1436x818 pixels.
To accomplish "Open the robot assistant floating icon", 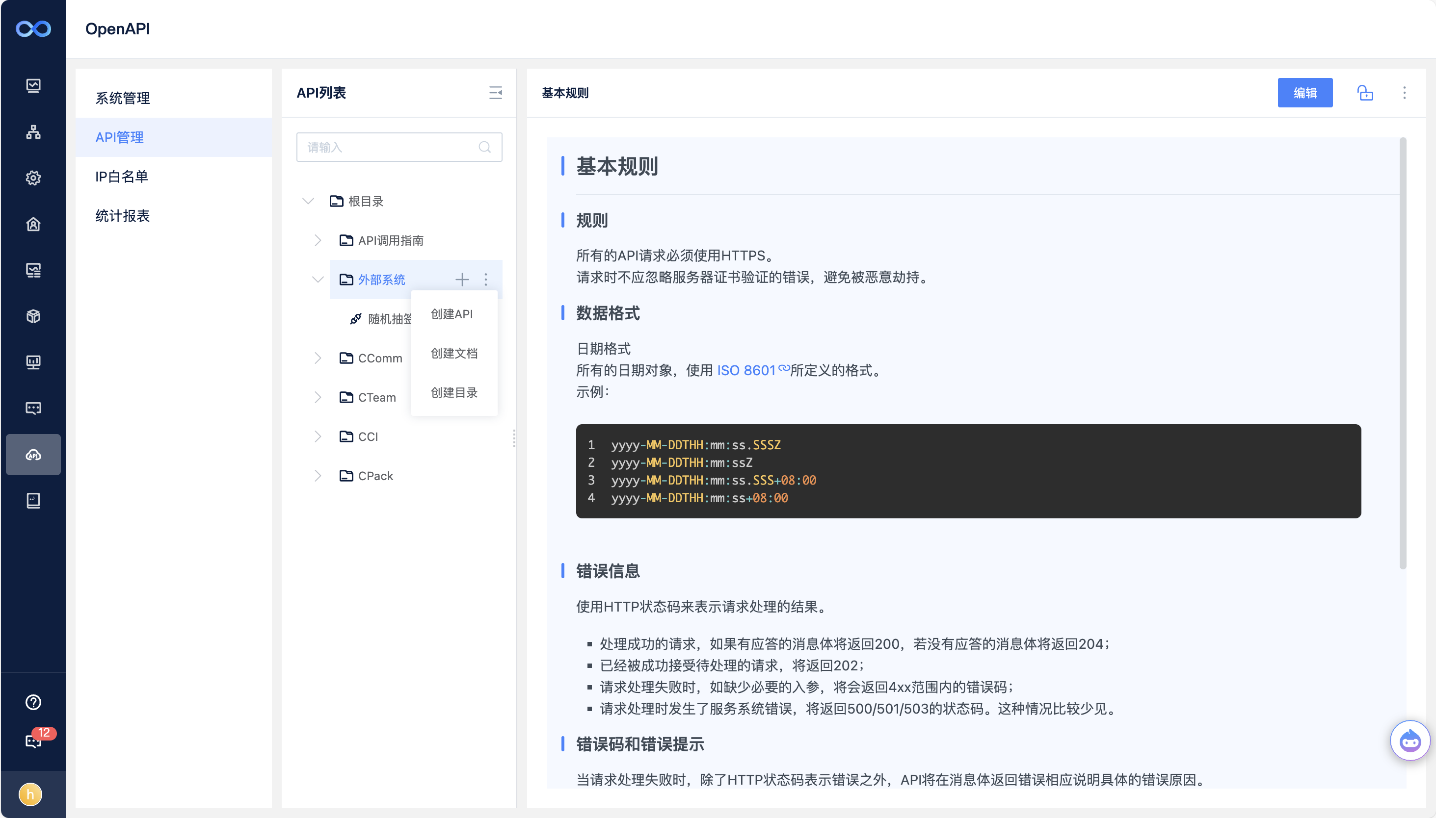I will pyautogui.click(x=1409, y=741).
